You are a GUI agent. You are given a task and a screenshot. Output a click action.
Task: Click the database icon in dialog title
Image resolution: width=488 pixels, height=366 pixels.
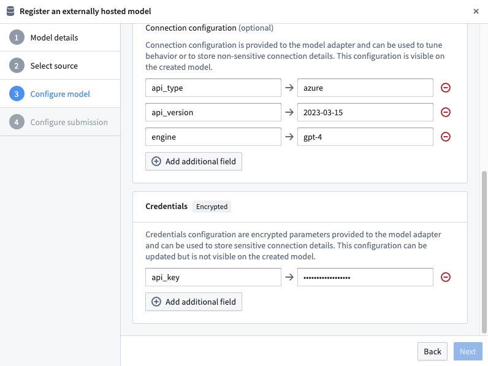(10, 11)
